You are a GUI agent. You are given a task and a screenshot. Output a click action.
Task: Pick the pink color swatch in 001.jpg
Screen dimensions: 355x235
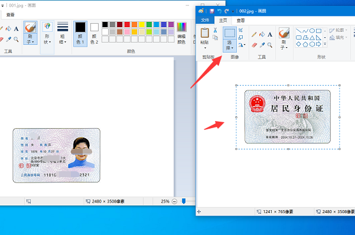(x=127, y=32)
